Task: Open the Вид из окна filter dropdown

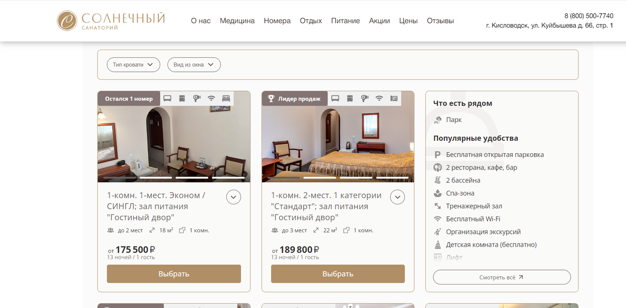Action: 194,65
